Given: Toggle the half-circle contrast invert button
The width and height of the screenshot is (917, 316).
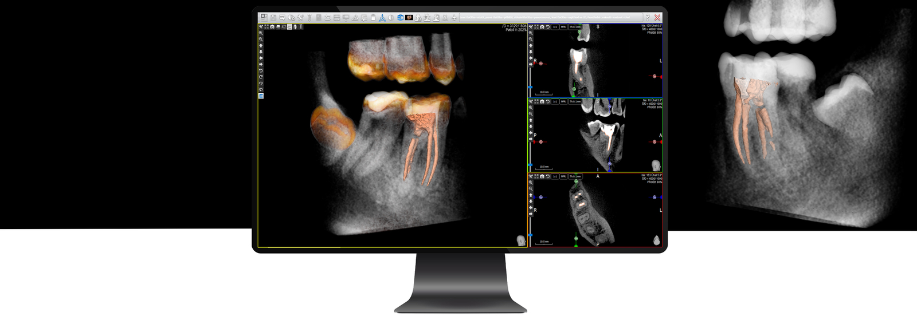Looking at the screenshot, I should pos(391,18).
